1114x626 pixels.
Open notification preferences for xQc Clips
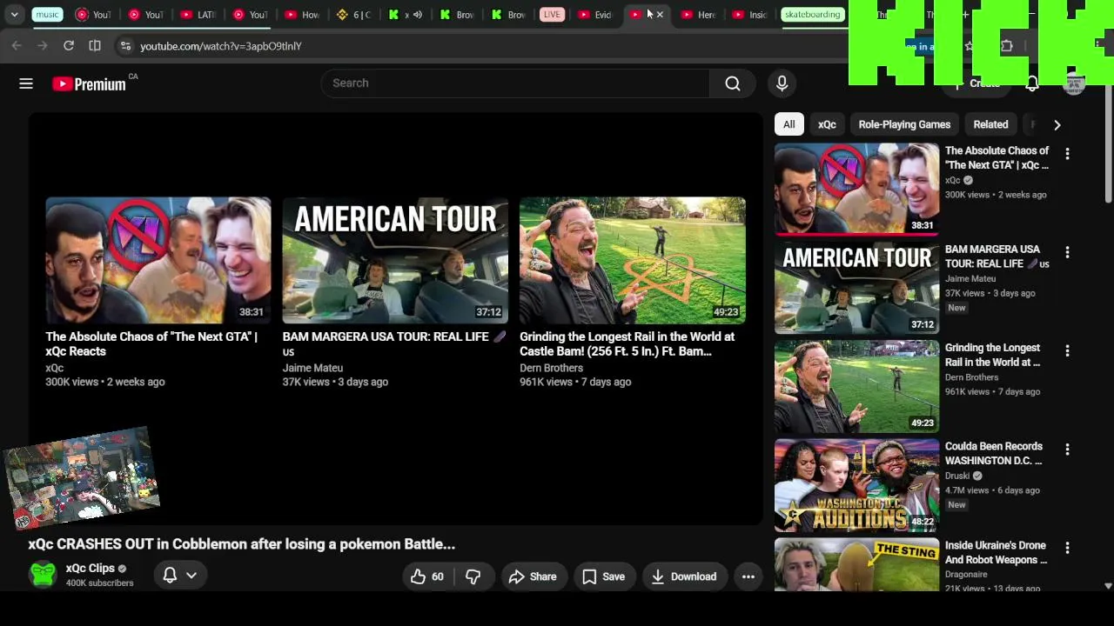180,575
